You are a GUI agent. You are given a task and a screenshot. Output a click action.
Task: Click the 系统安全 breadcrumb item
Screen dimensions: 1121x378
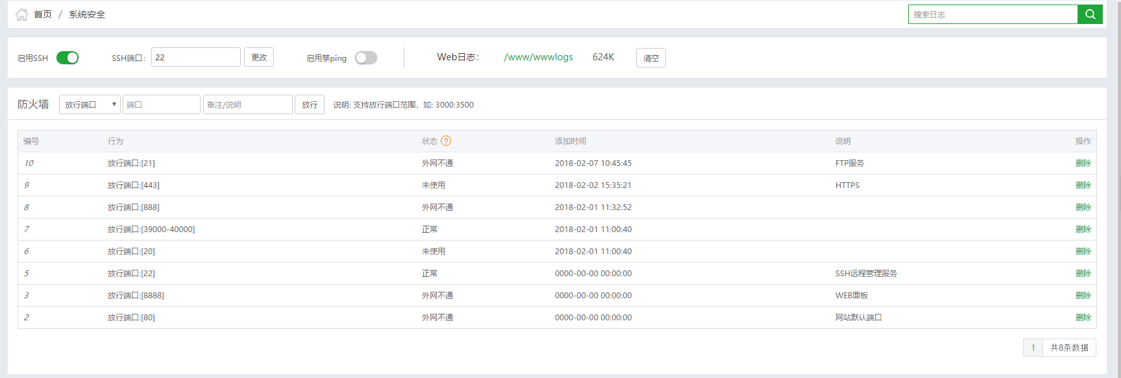coord(87,14)
